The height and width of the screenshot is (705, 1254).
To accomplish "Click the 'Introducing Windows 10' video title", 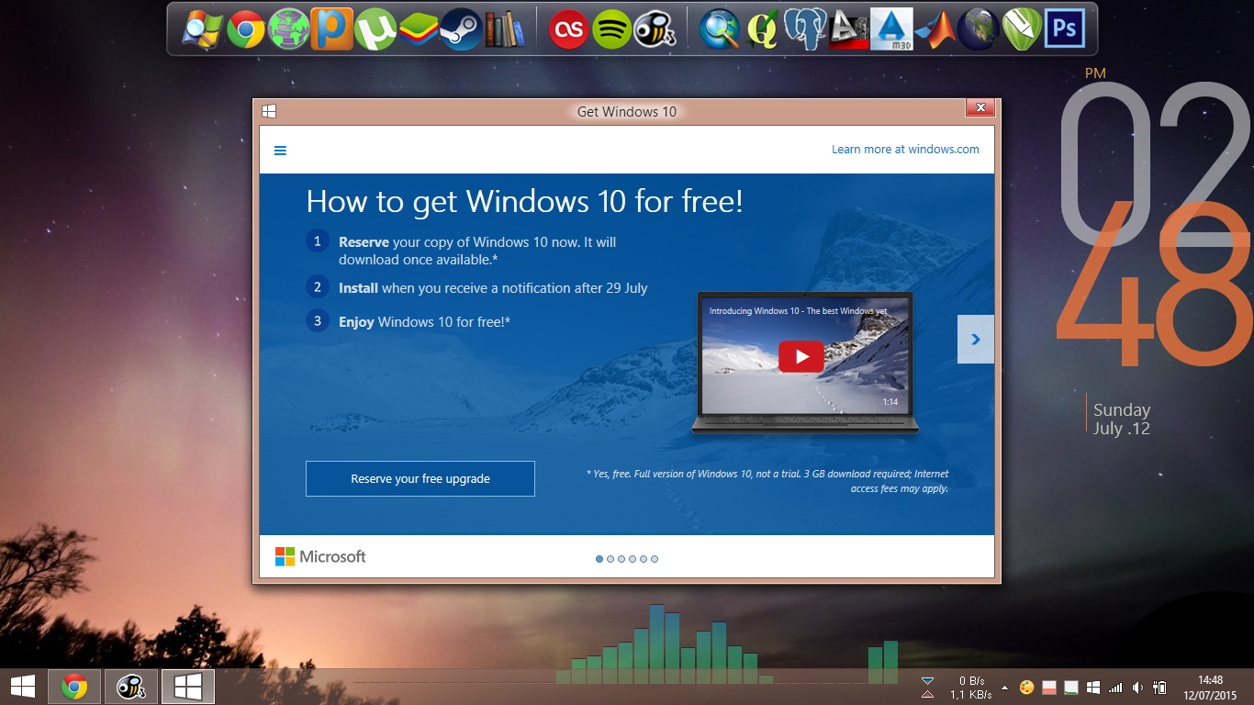I will tap(798, 311).
